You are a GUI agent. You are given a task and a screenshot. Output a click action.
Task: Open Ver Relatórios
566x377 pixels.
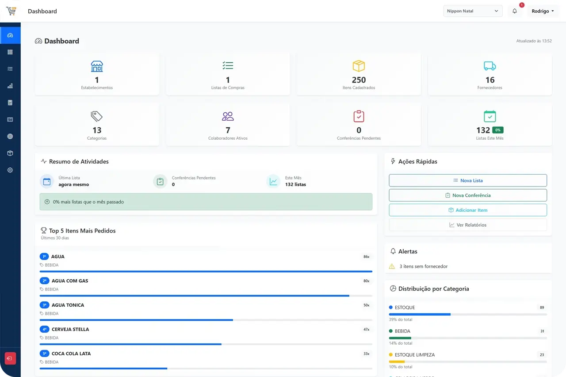pyautogui.click(x=468, y=225)
